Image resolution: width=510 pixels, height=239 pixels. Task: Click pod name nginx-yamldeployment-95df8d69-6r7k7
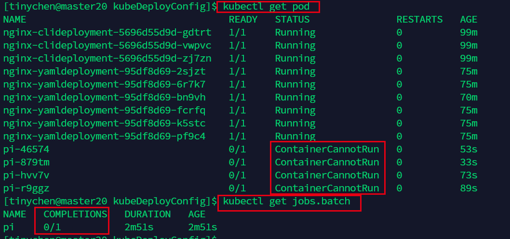coord(104,85)
